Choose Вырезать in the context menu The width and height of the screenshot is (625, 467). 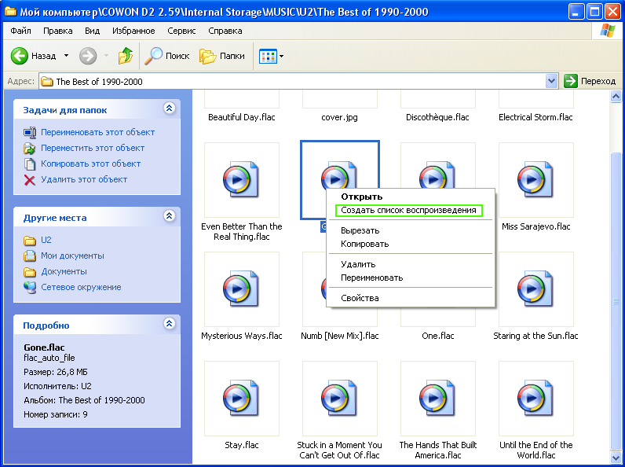(411, 230)
